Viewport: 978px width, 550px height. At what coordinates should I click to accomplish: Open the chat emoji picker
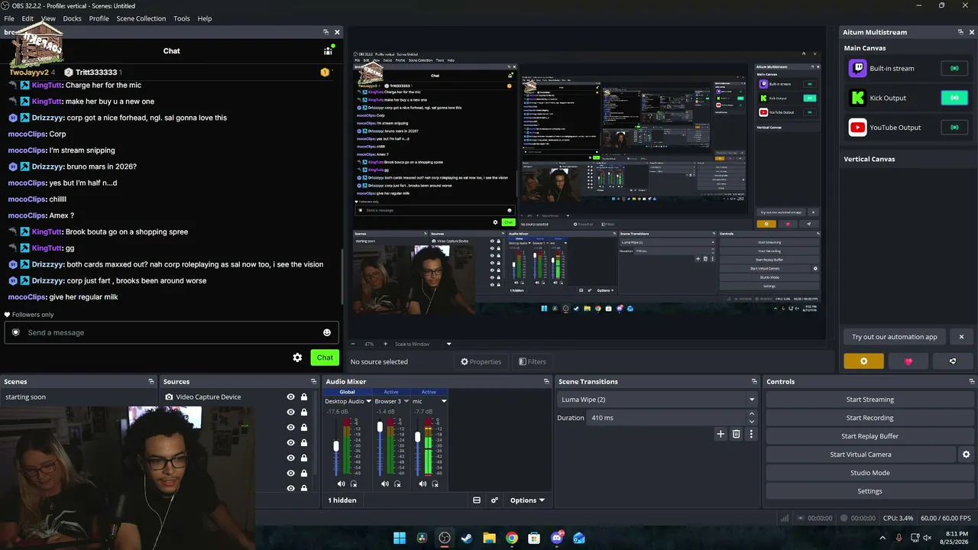[327, 332]
